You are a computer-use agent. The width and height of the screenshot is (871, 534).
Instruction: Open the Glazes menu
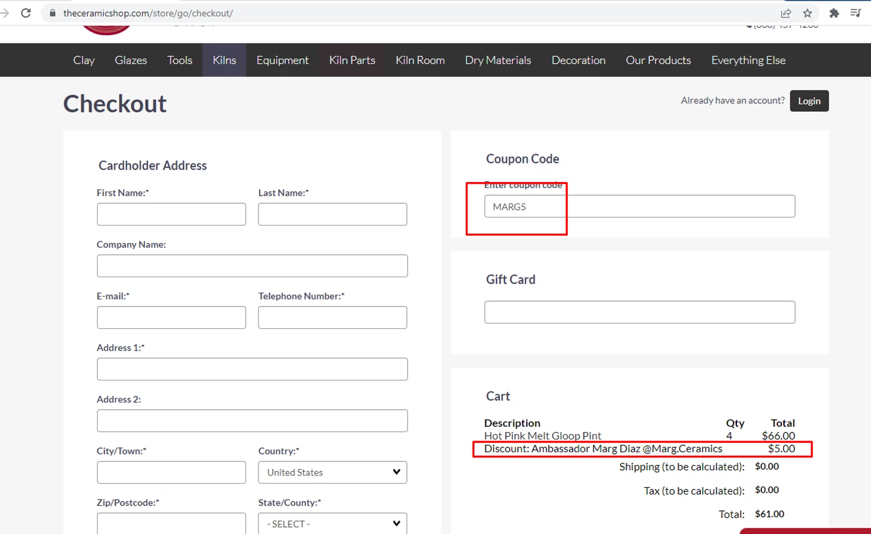pyautogui.click(x=131, y=60)
